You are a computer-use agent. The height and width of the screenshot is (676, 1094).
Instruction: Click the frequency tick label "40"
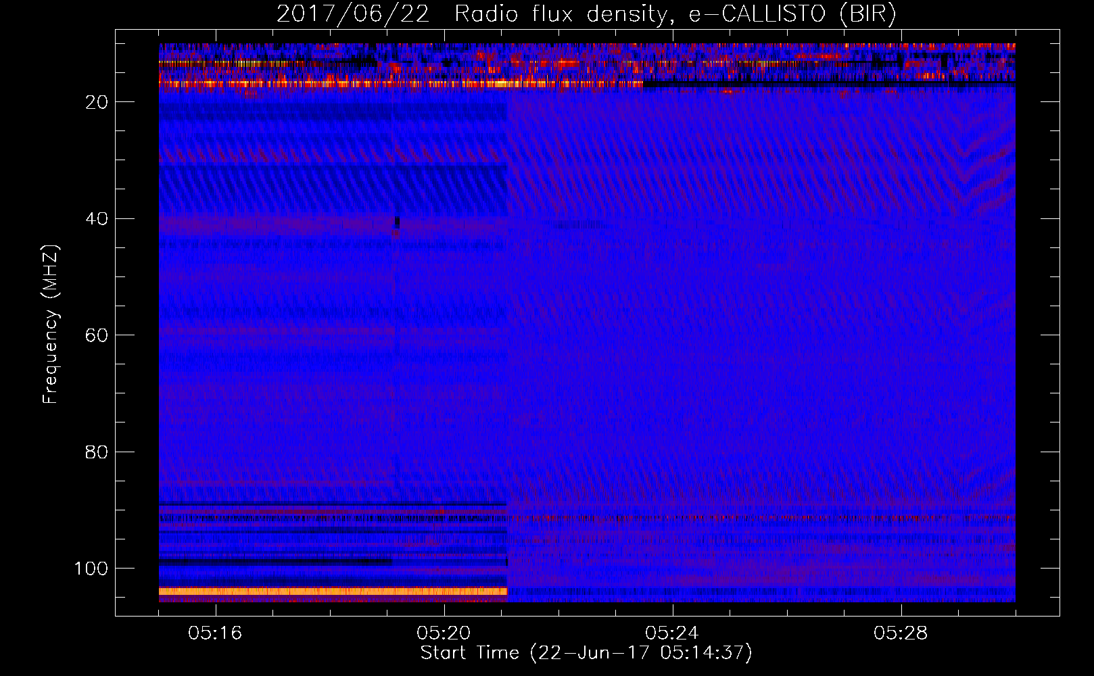(x=97, y=219)
